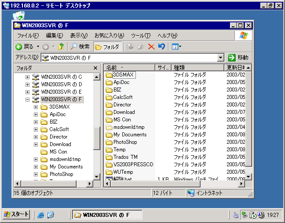Sort by the 更新日時 column header
This screenshot has height=223, width=285.
pyautogui.click(x=234, y=68)
